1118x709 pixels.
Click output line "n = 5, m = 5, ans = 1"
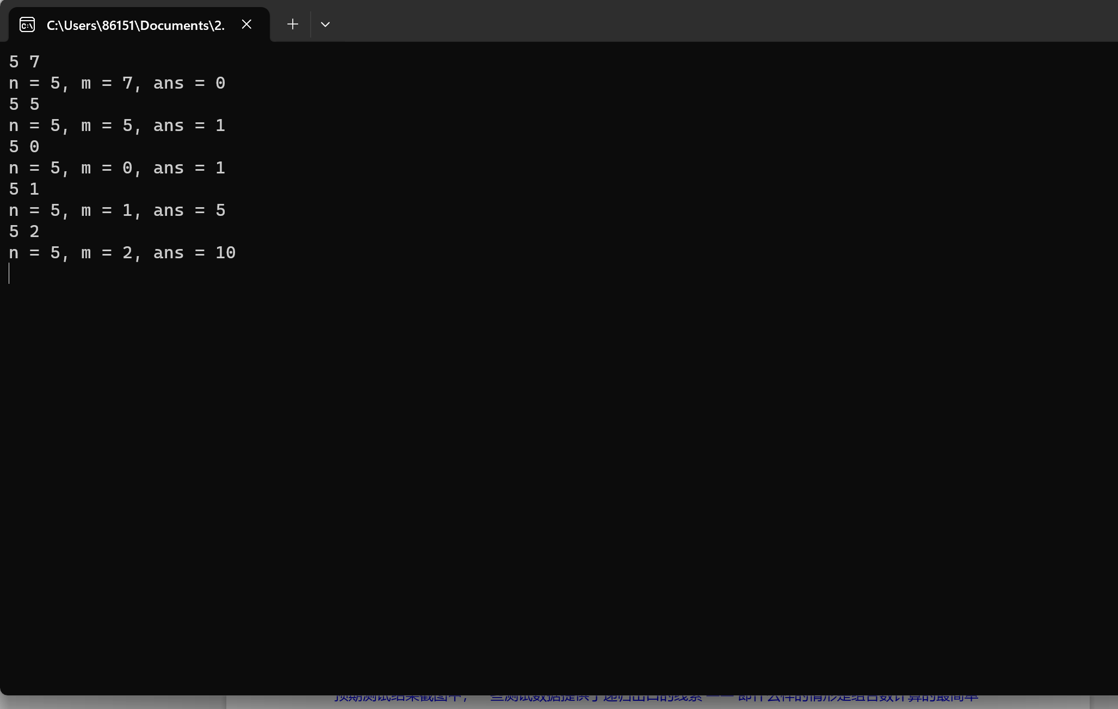(x=117, y=126)
